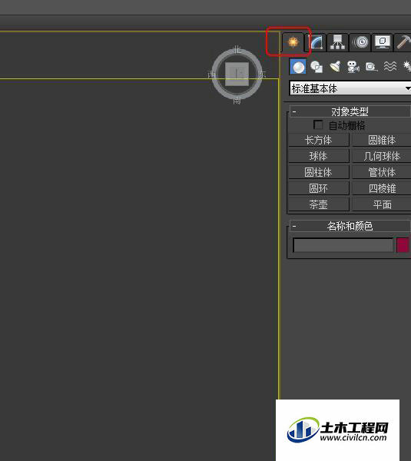
Task: Click the object name input field
Action: pos(343,245)
